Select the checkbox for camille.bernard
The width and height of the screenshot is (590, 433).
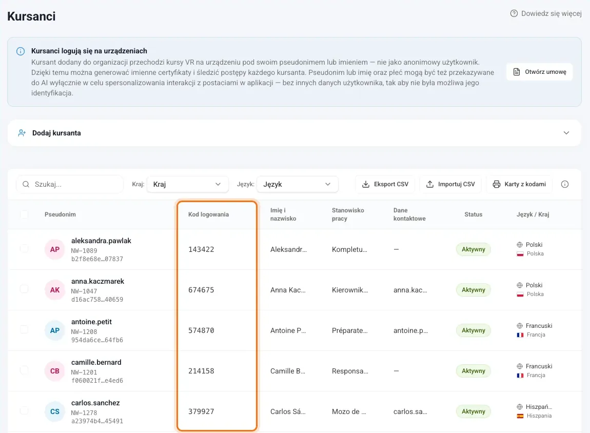(24, 370)
